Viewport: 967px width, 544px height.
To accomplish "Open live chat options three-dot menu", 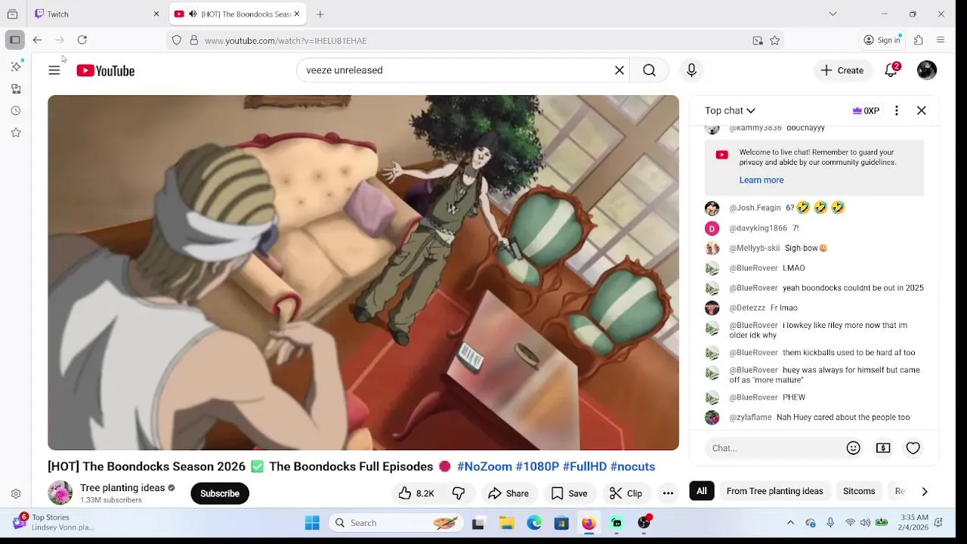I will click(897, 110).
